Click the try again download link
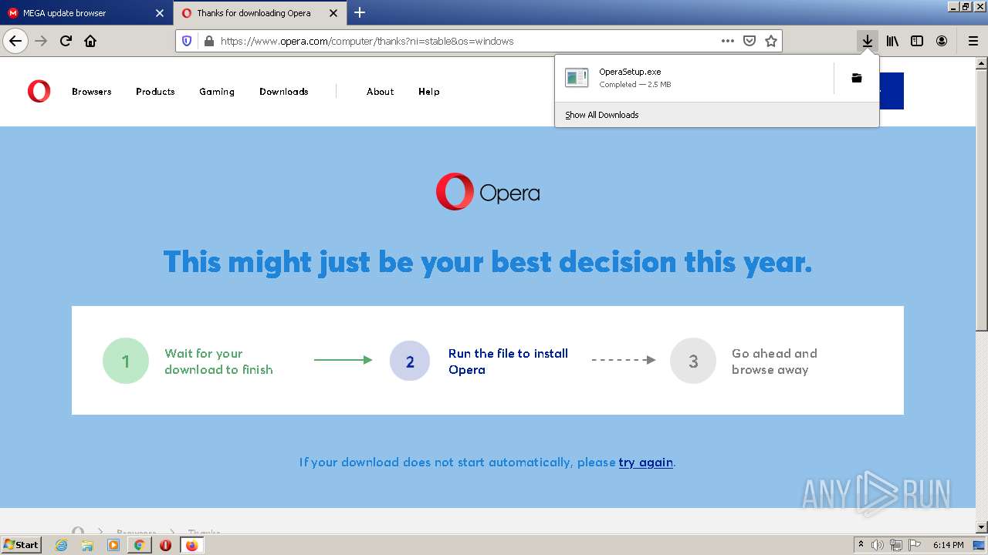The image size is (988, 555). (x=646, y=462)
